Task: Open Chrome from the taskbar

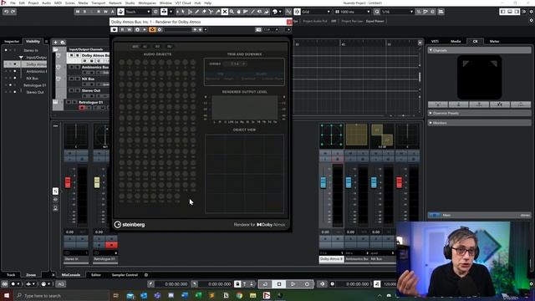Action: (239, 295)
